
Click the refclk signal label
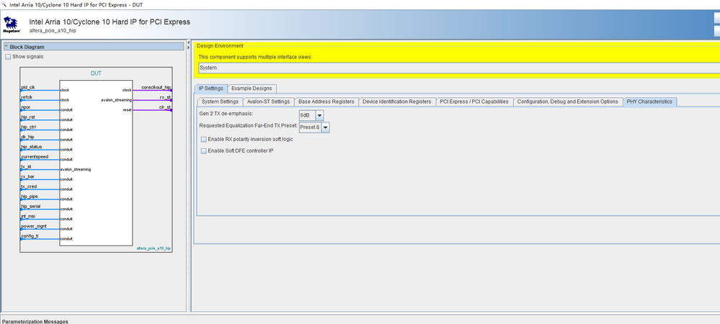[27, 97]
